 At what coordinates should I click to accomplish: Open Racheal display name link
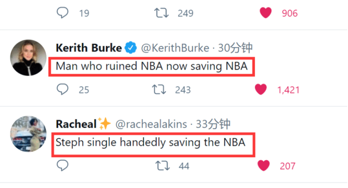click(x=76, y=124)
